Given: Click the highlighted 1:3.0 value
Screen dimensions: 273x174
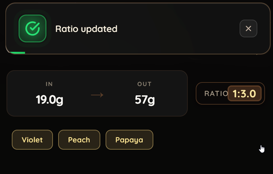Looking at the screenshot, I should [x=245, y=93].
